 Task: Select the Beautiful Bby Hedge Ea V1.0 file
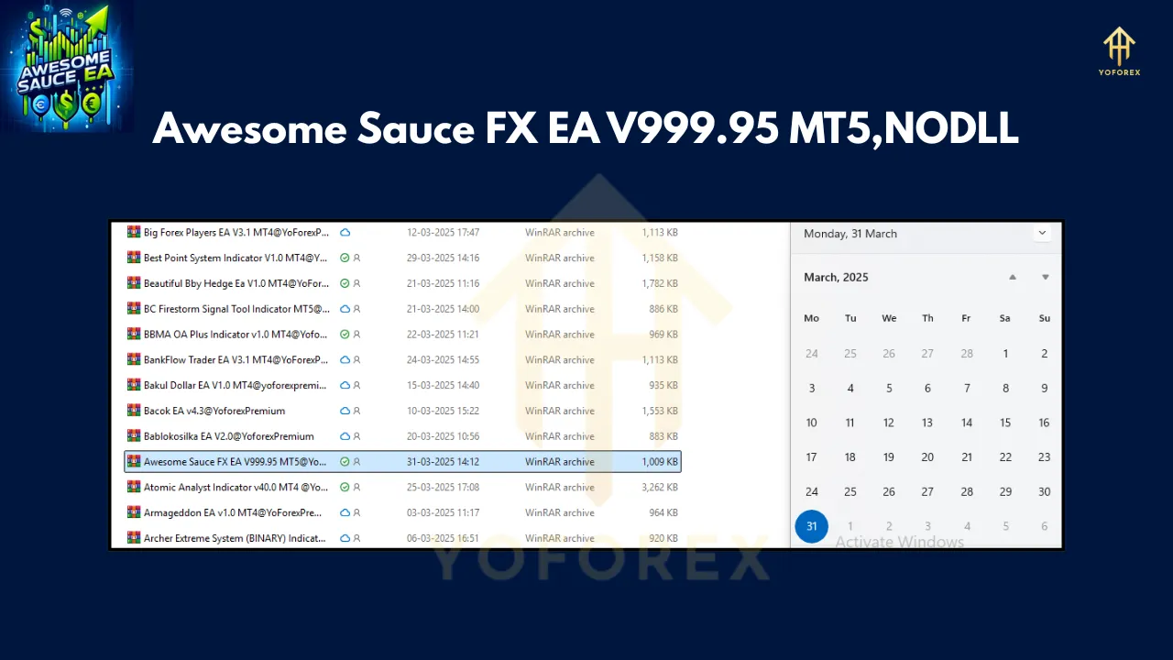(236, 283)
